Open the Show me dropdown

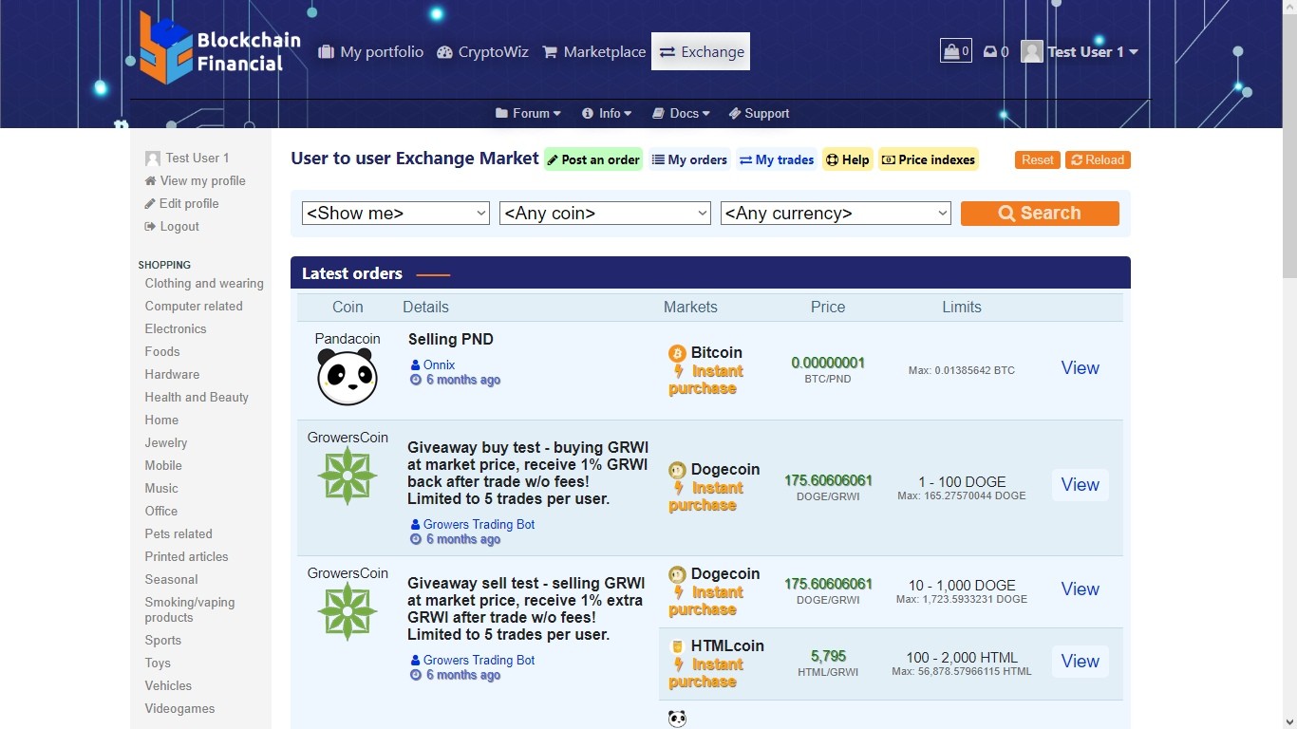coord(395,214)
